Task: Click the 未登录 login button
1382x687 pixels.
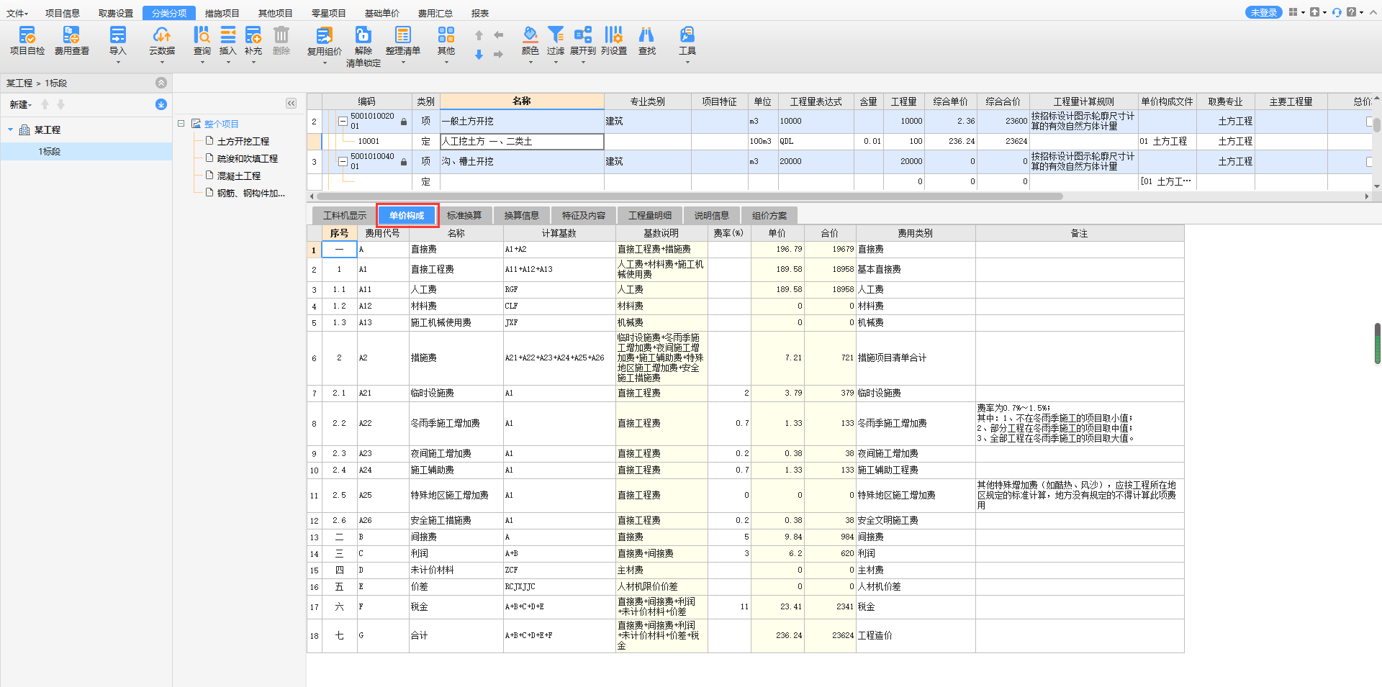Action: tap(1264, 12)
